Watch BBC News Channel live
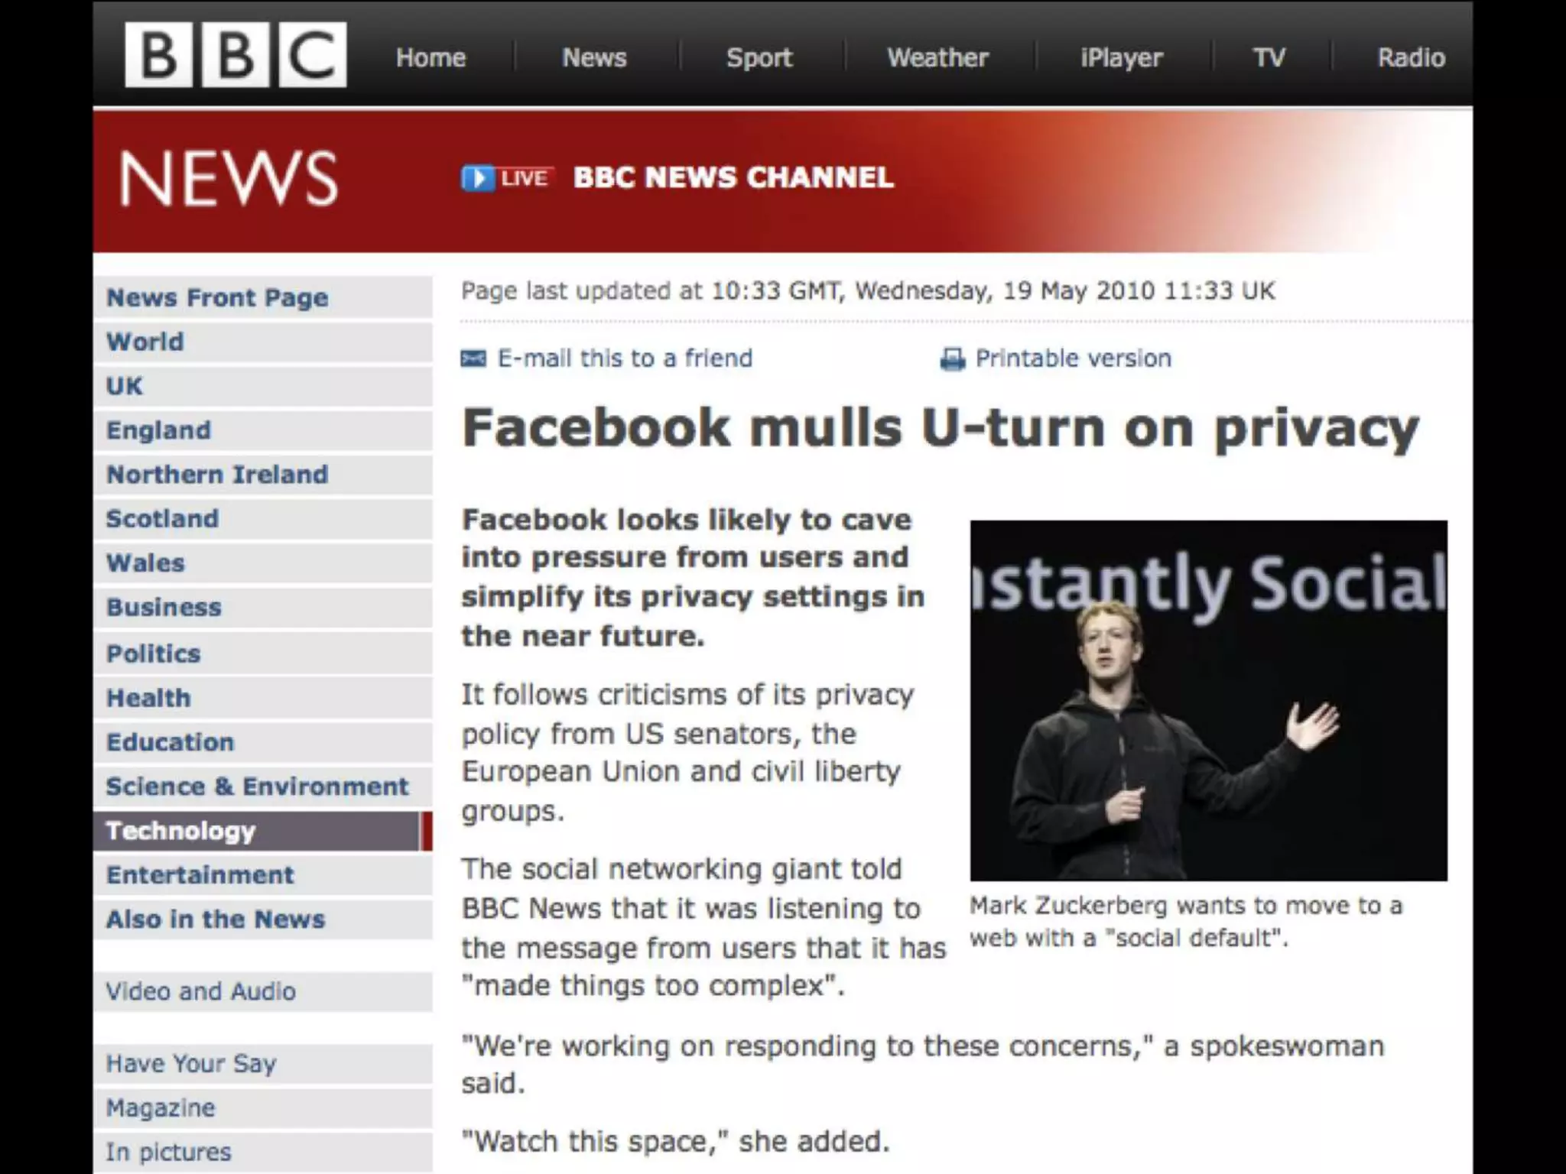 pyautogui.click(x=733, y=177)
